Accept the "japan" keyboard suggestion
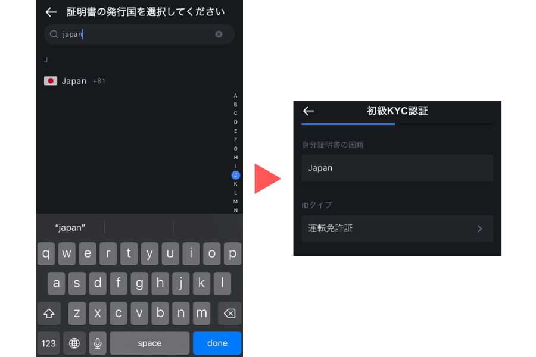The image size is (536, 357). tap(70, 227)
